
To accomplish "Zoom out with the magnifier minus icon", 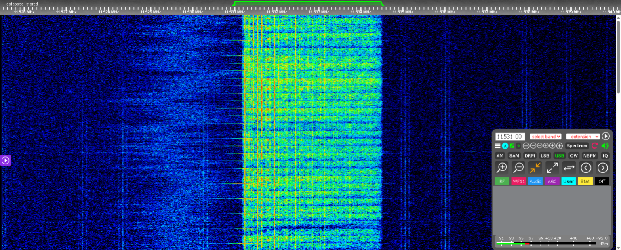I will pos(518,168).
